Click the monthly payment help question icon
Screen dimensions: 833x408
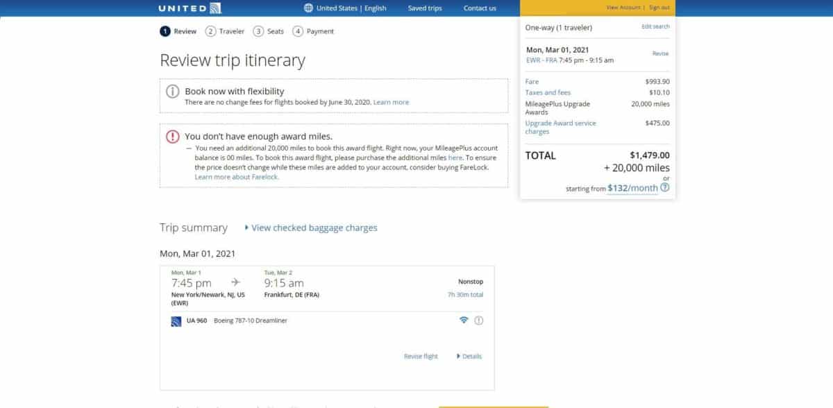tap(665, 187)
